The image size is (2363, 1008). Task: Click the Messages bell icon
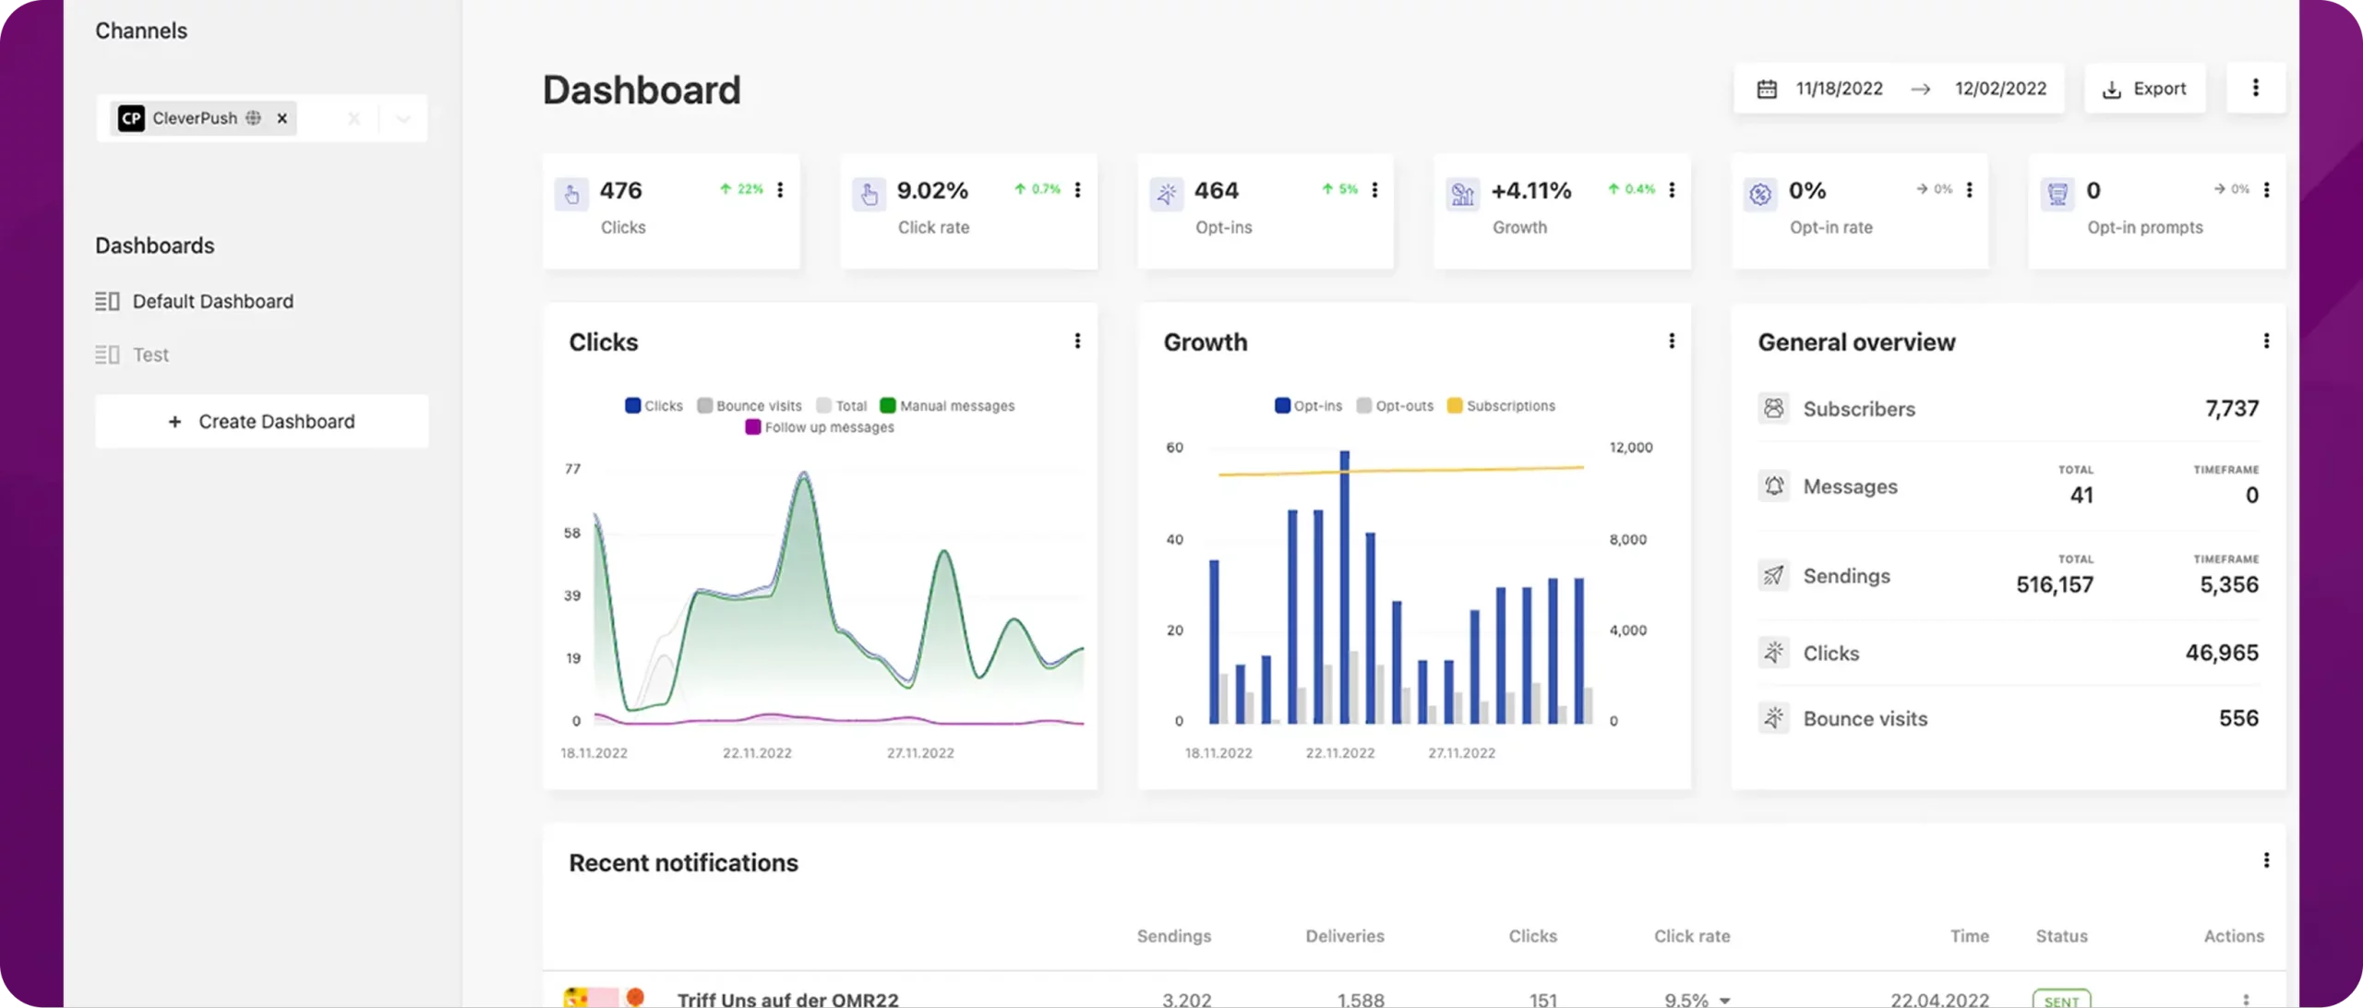1773,486
